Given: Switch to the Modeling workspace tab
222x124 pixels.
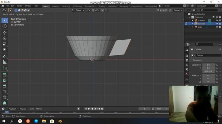Looking at the screenshot, I should click(x=55, y=6).
